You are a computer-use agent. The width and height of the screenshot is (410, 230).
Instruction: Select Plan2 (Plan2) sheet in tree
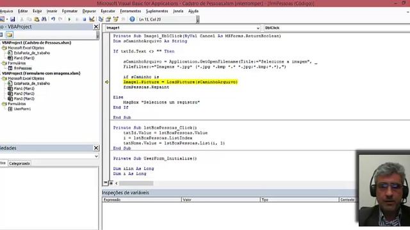(24, 94)
